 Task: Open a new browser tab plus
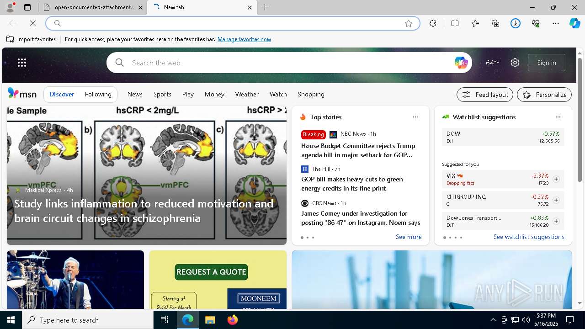pyautogui.click(x=265, y=7)
